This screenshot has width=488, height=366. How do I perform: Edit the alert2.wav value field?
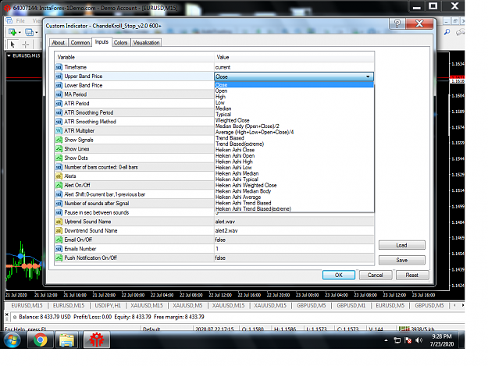click(x=294, y=230)
